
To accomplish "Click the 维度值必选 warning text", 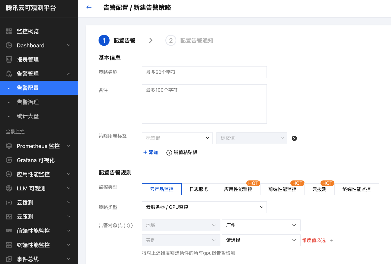I will 314,240.
